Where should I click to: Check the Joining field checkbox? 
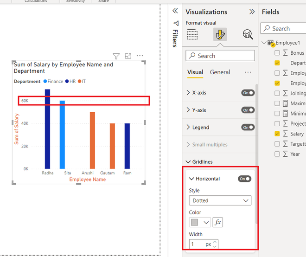pyautogui.click(x=277, y=93)
